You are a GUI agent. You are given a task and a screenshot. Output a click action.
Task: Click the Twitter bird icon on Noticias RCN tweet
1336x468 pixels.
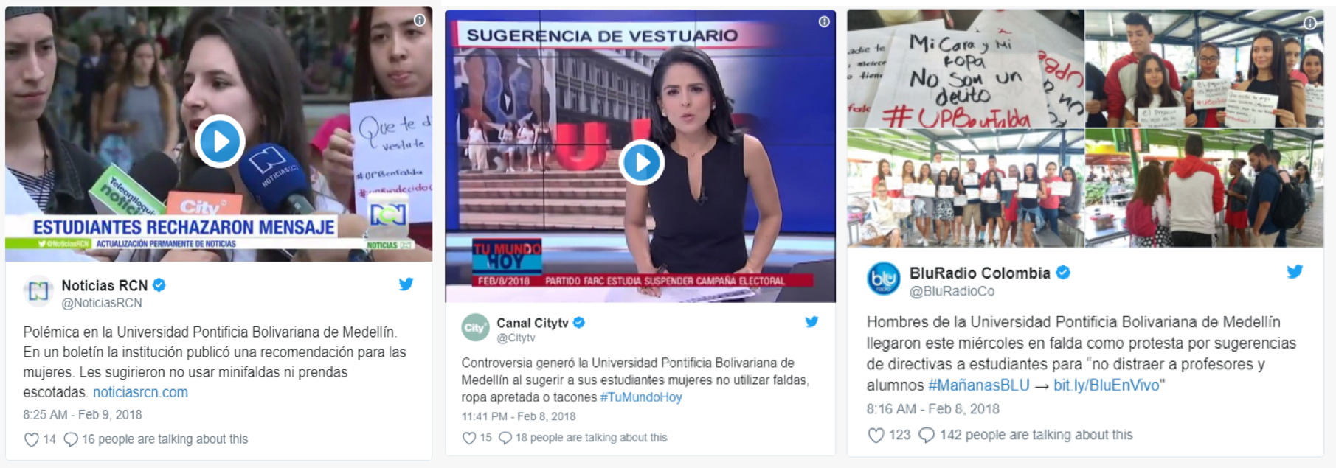[406, 284]
